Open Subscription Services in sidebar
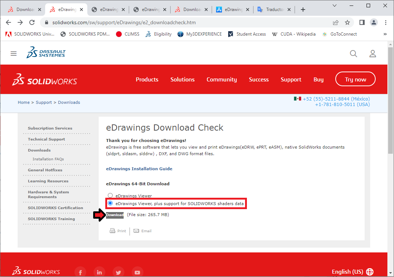Viewport: 394px width, 277px height. [x=50, y=128]
